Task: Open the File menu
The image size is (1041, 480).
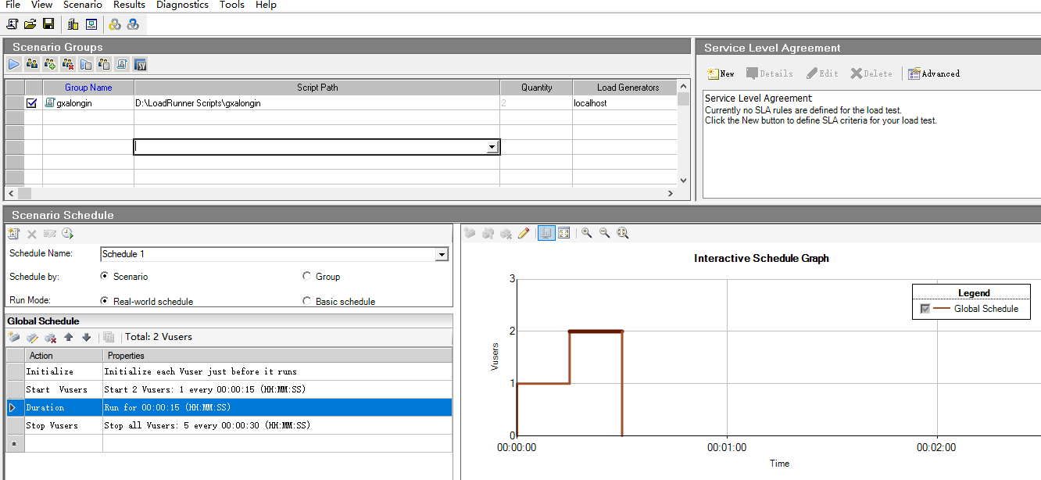Action: pos(13,5)
